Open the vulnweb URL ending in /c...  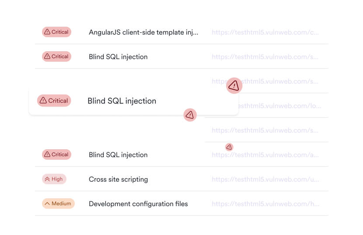coord(265,32)
